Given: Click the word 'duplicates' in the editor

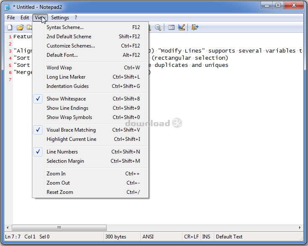Looking at the screenshot, I should tap(171, 65).
